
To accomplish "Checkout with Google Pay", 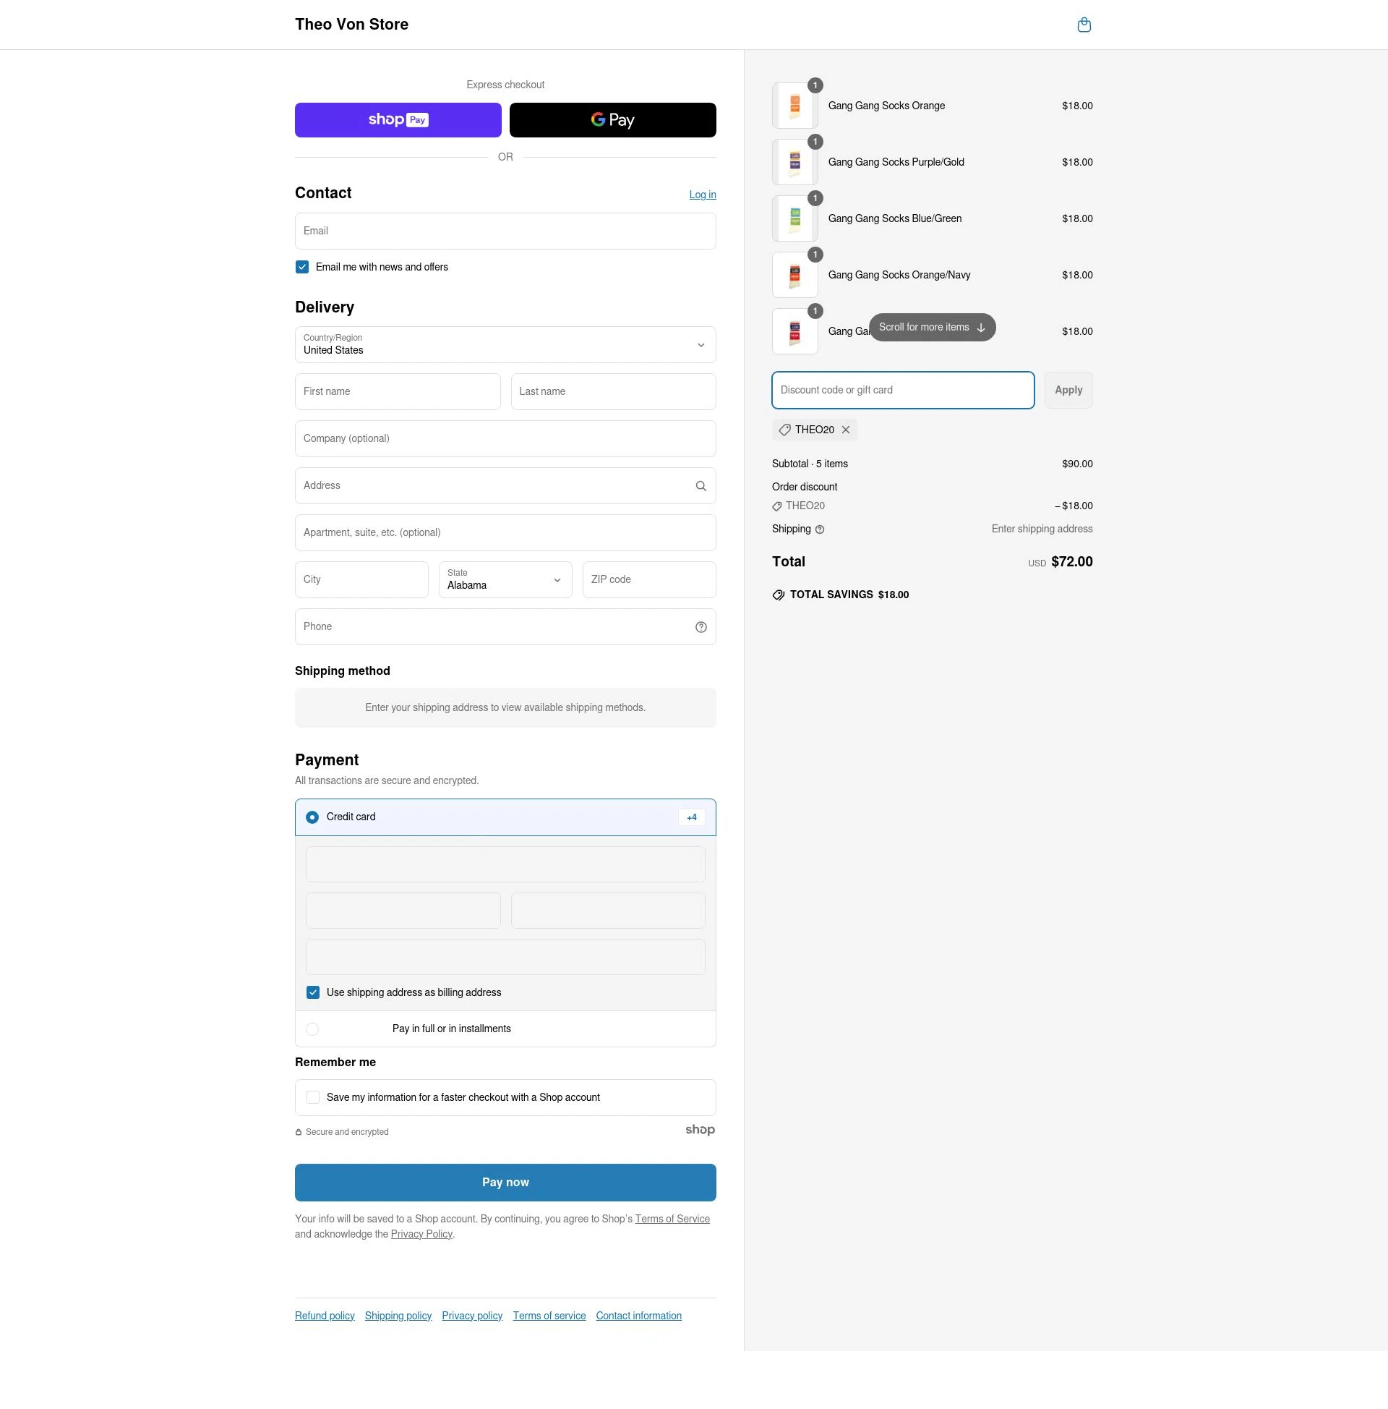I will pos(612,119).
